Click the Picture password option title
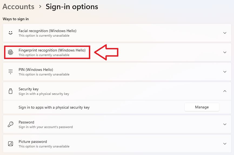The image size is (234, 155). (x=33, y=142)
